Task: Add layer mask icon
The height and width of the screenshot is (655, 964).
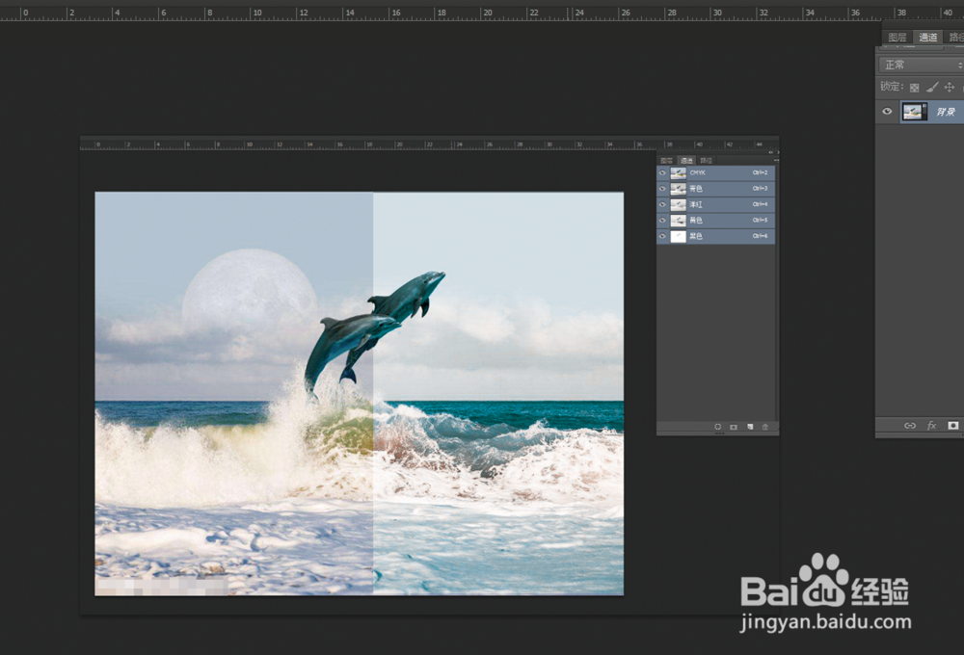Action: click(953, 425)
